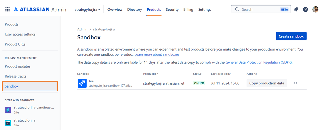Click the Search input field

[x=261, y=9]
